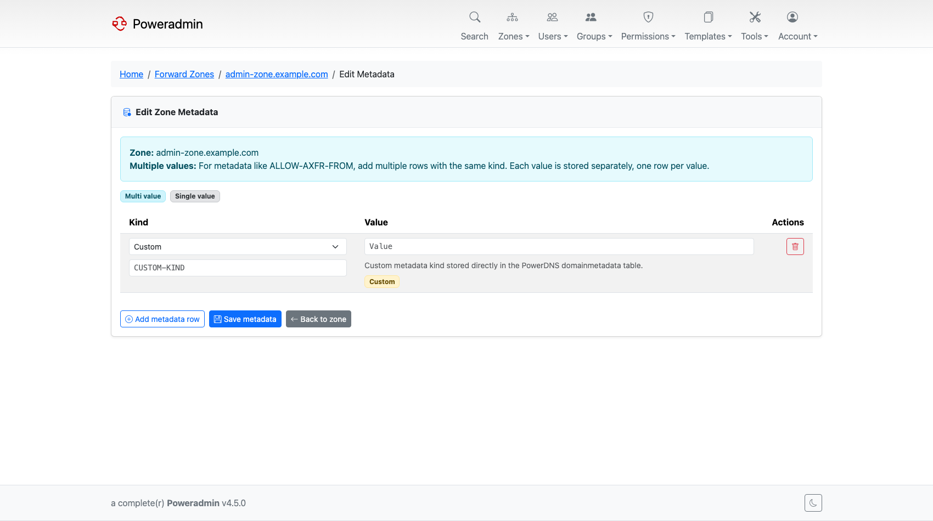Viewport: 933px width, 521px height.
Task: Click the Poweradmin brand text
Action: click(168, 24)
